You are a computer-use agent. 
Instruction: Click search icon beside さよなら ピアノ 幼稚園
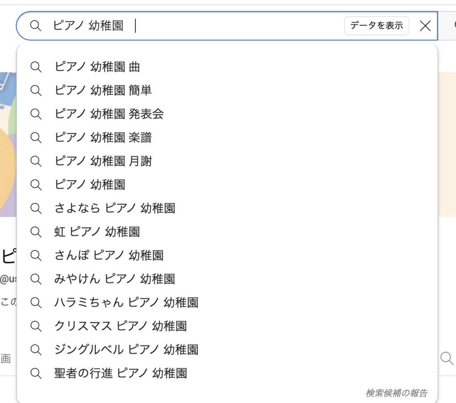36,208
